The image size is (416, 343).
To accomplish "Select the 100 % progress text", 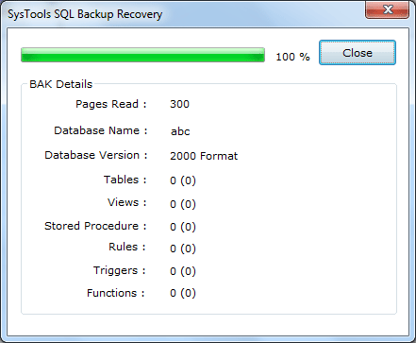I will (292, 57).
